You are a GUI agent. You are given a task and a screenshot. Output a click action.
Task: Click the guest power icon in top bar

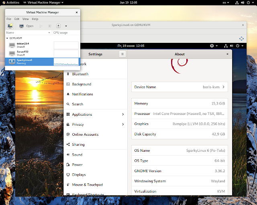237,46
